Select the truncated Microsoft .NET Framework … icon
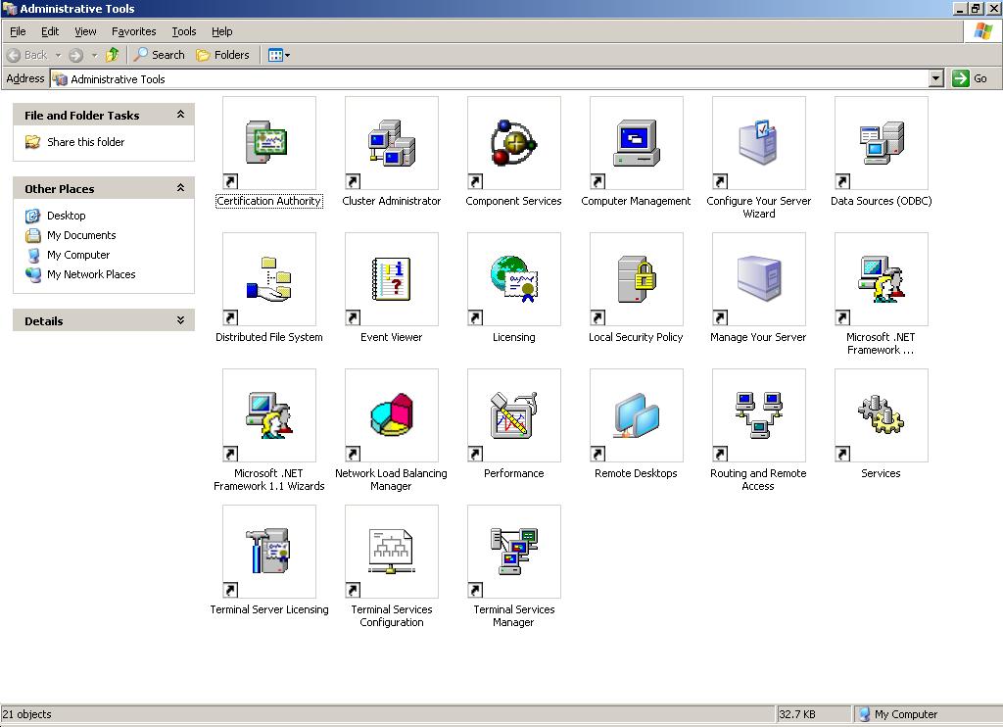This screenshot has height=727, width=1003. click(x=881, y=279)
